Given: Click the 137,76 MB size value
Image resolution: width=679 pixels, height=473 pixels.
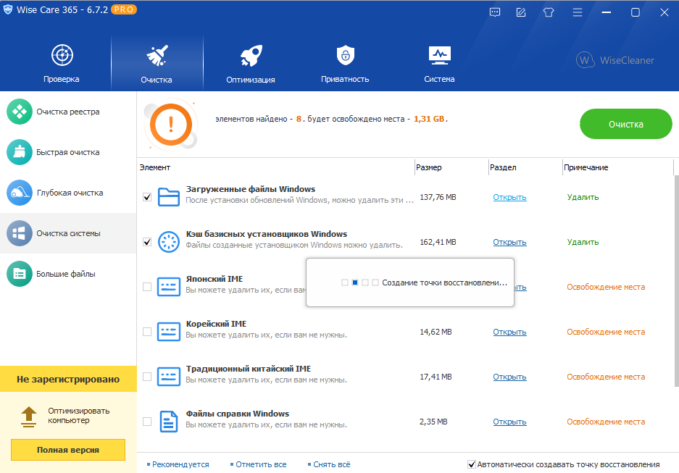Looking at the screenshot, I should pyautogui.click(x=438, y=197).
